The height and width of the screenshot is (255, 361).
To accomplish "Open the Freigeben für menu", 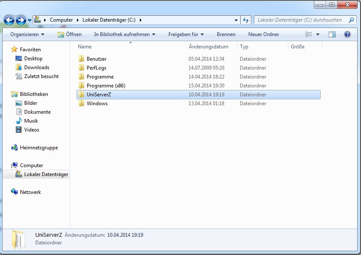I will (186, 34).
